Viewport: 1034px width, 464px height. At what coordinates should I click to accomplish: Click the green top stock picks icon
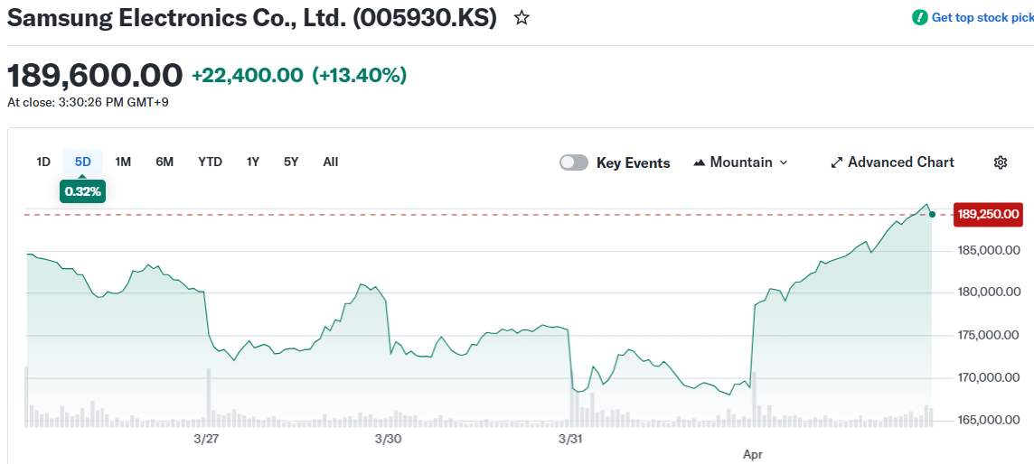919,18
